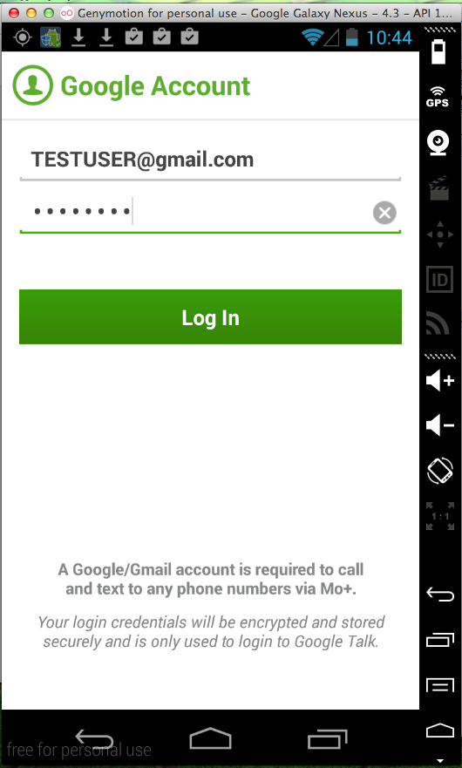Open the Genymotion battery widget
The image size is (462, 768).
tap(438, 52)
